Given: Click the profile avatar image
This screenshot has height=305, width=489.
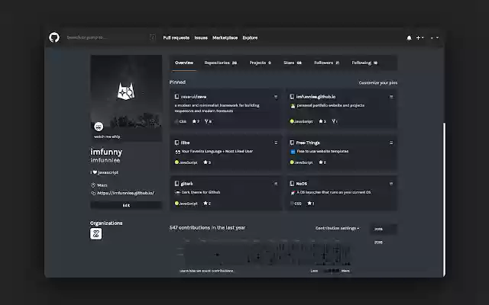Looking at the screenshot, I should [x=126, y=91].
